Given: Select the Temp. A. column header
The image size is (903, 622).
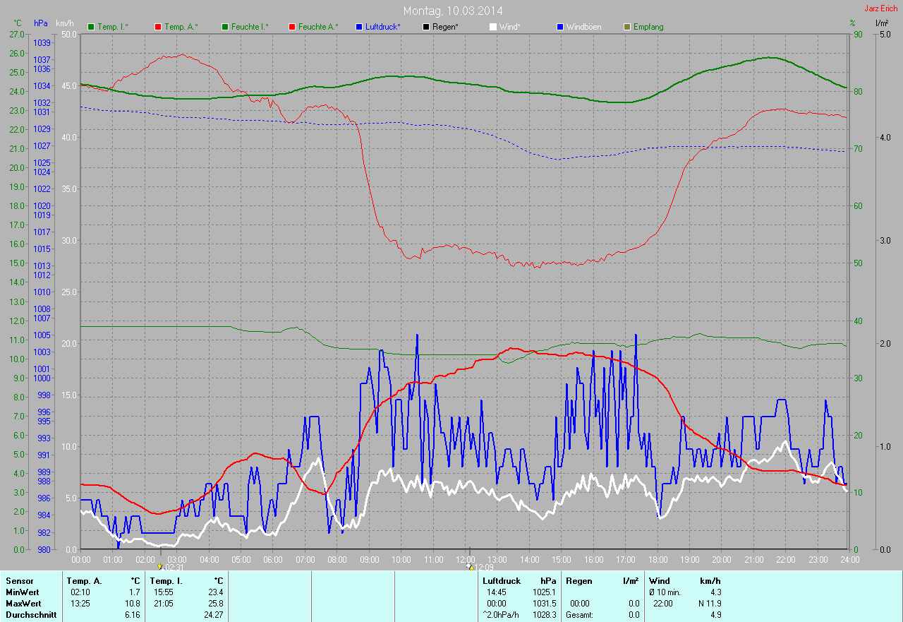Looking at the screenshot, I should [x=83, y=581].
